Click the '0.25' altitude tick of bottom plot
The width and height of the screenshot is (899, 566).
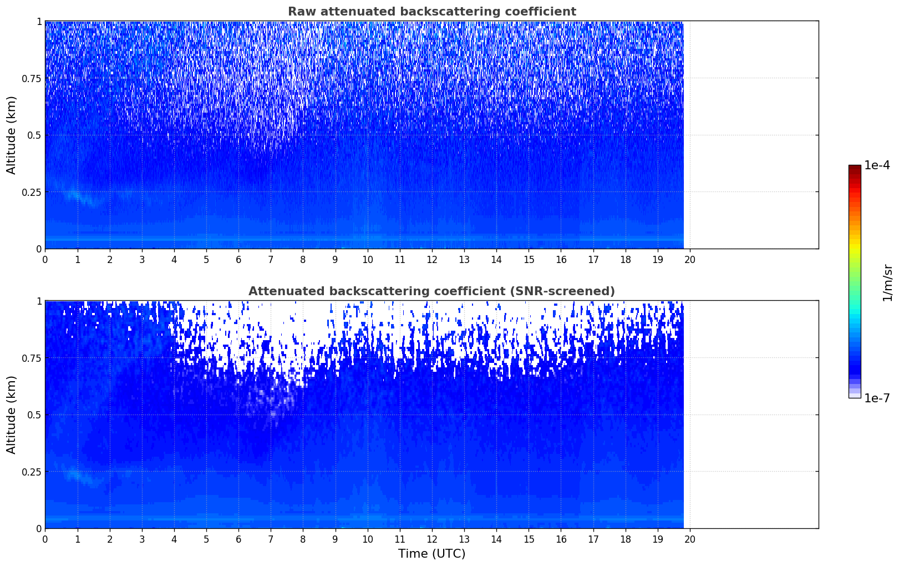[32, 472]
